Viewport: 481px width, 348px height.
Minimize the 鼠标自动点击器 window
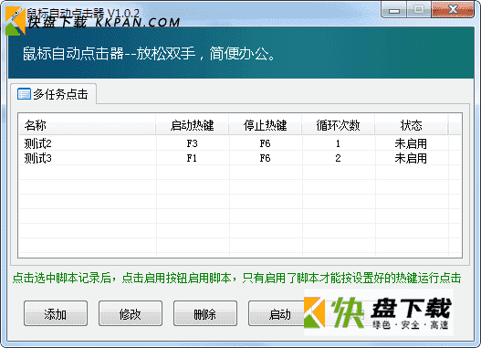click(394, 10)
